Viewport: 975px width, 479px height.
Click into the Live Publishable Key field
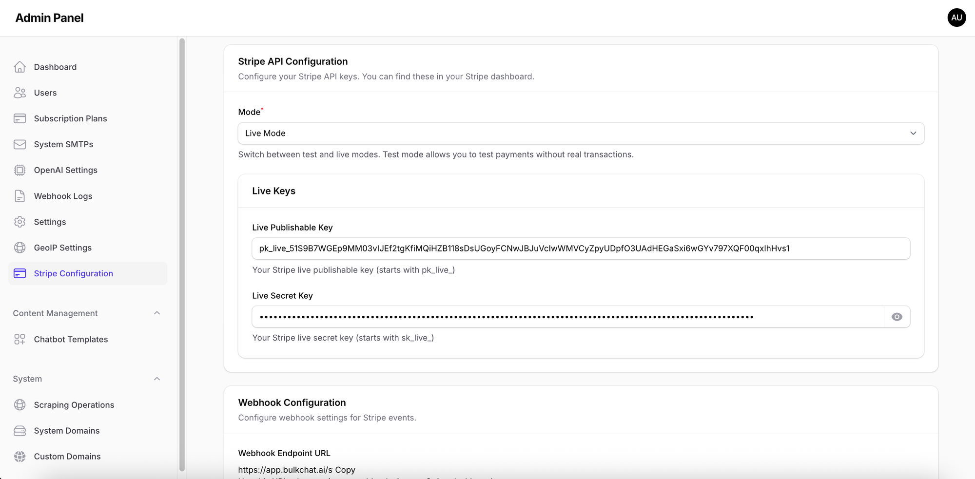click(580, 249)
